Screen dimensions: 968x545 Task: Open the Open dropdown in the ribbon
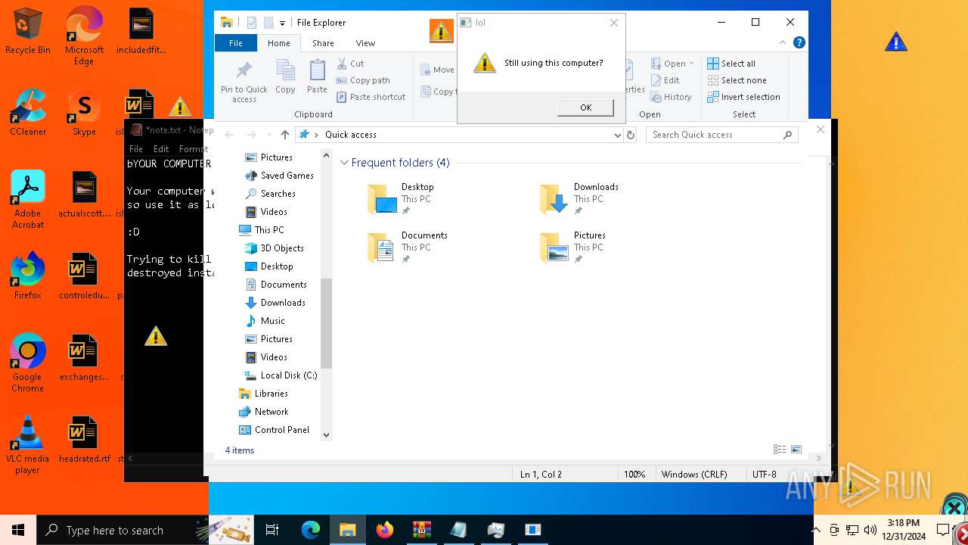tap(672, 64)
